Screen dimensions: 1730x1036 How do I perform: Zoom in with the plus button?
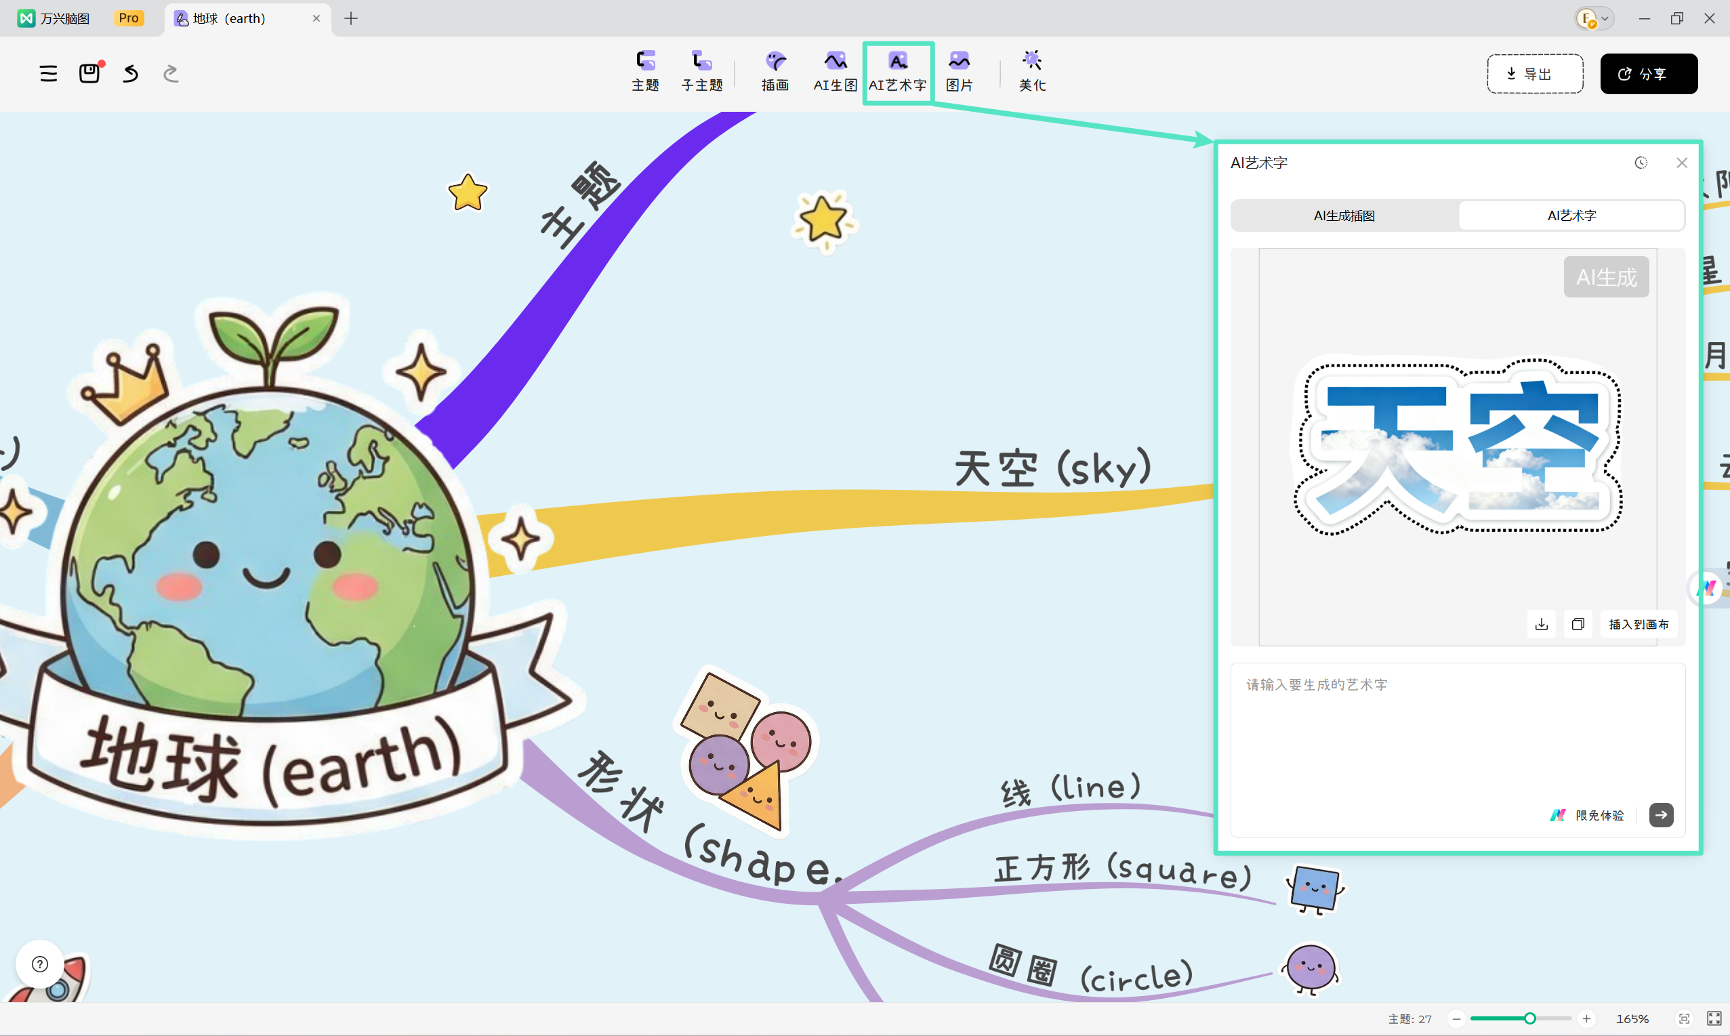(1587, 1018)
